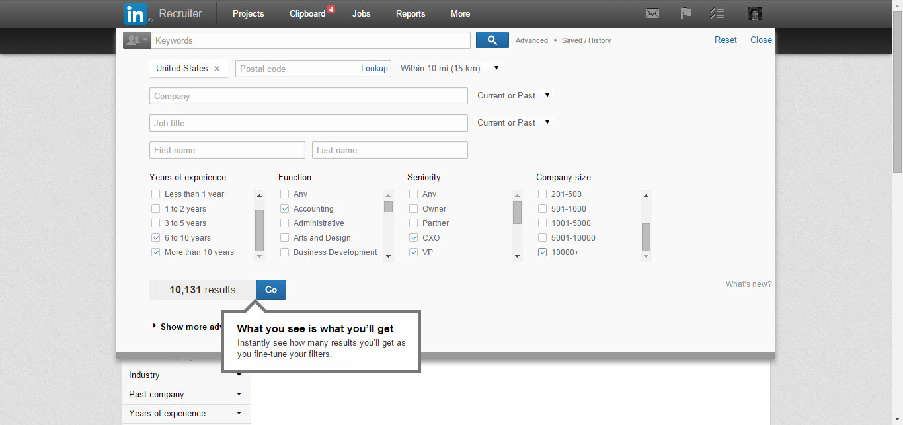Image resolution: width=903 pixels, height=425 pixels.
Task: Click the Reset link
Action: 725,40
